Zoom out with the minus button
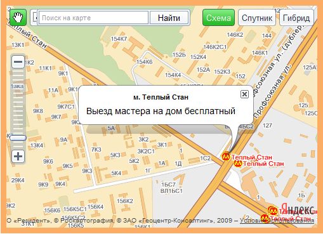The width and height of the screenshot is (323, 234). tap(18, 62)
